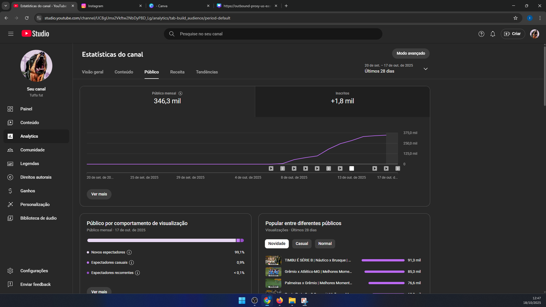The height and width of the screenshot is (307, 546).
Task: Select the Casual audience filter chip
Action: pyautogui.click(x=302, y=244)
